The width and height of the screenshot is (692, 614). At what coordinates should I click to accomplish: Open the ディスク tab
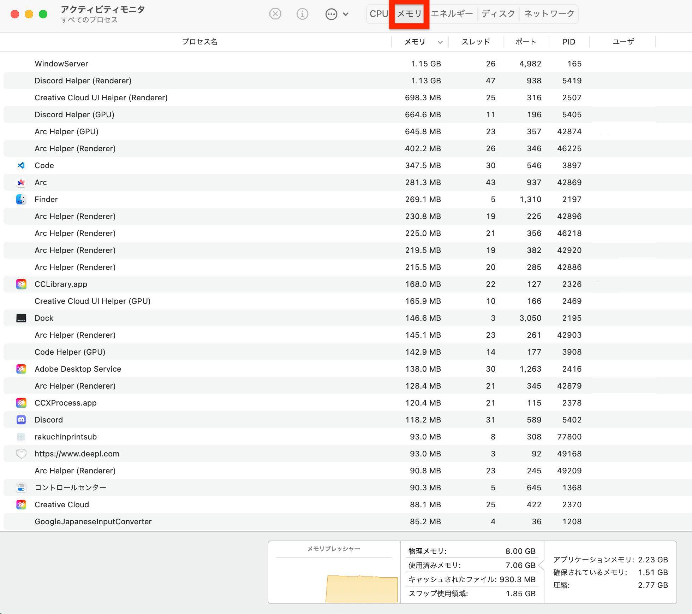point(498,14)
